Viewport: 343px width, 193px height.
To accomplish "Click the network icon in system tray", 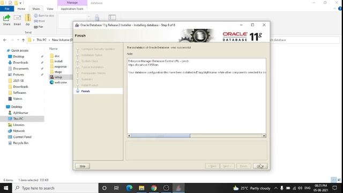I will (x=294, y=188).
